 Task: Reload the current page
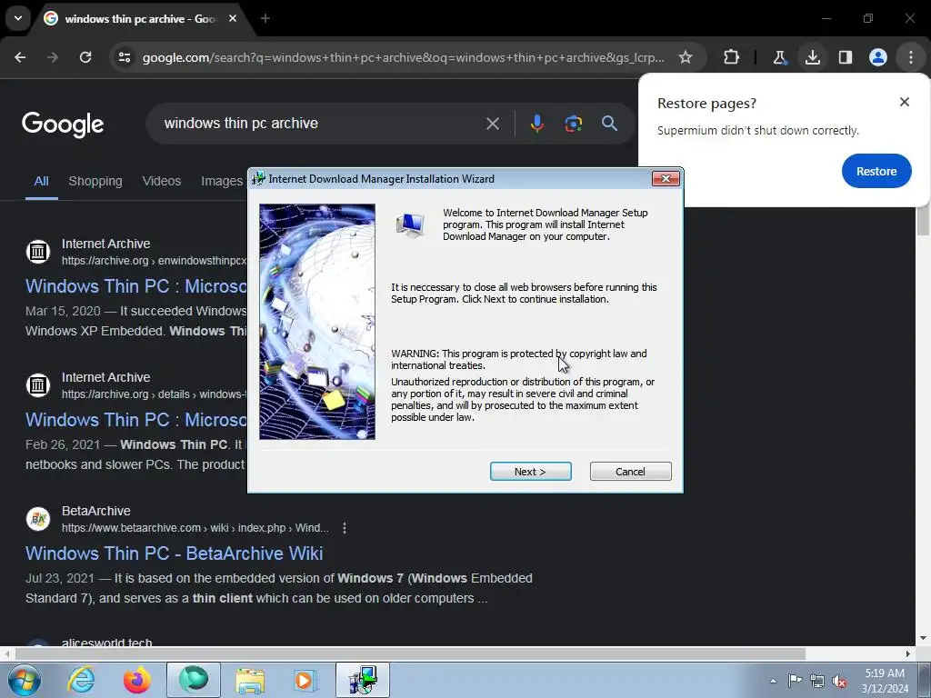click(x=85, y=57)
